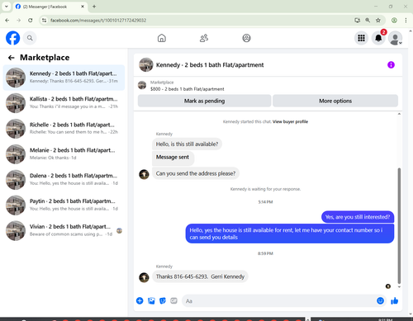This screenshot has height=321, width=413.
Task: Close the Messenger | Facebook tab
Action: click(x=83, y=7)
